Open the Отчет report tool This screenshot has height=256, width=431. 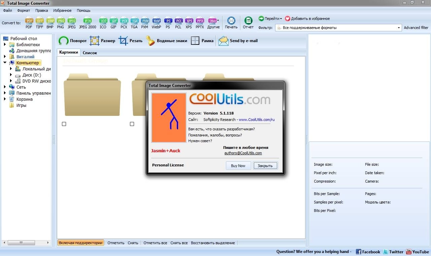pyautogui.click(x=248, y=23)
